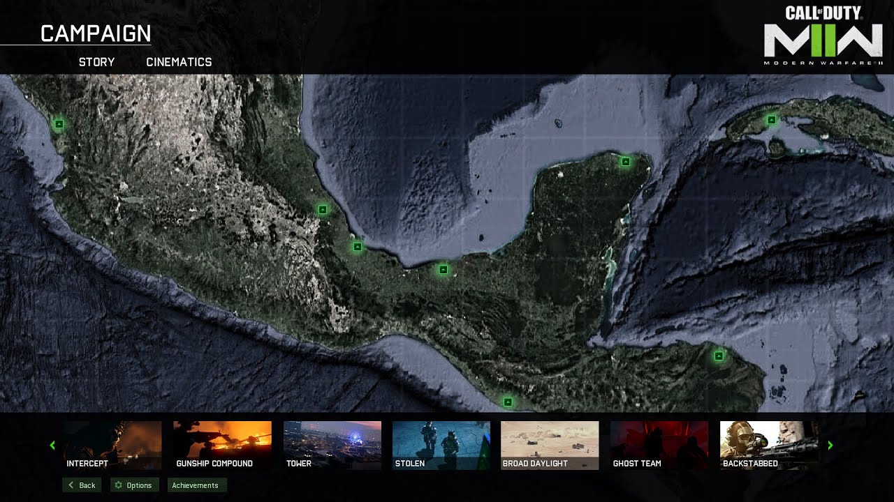Image resolution: width=894 pixels, height=502 pixels.
Task: Open the Options menu button
Action: coord(134,485)
